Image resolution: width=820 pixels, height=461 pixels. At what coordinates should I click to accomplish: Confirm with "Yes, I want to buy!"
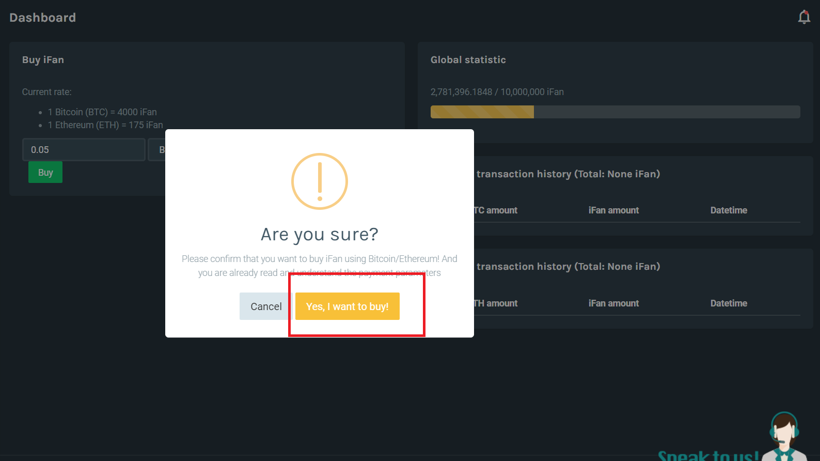347,306
